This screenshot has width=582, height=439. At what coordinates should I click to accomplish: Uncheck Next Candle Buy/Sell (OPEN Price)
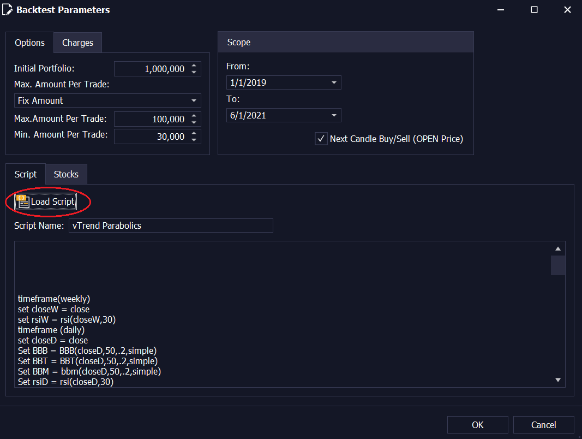coord(321,139)
